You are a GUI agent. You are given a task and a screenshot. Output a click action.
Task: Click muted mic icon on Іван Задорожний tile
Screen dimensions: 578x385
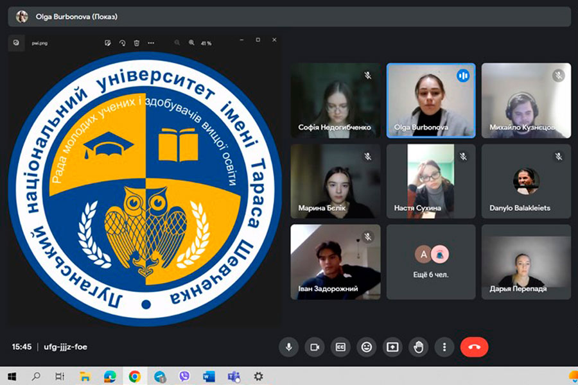[367, 237]
